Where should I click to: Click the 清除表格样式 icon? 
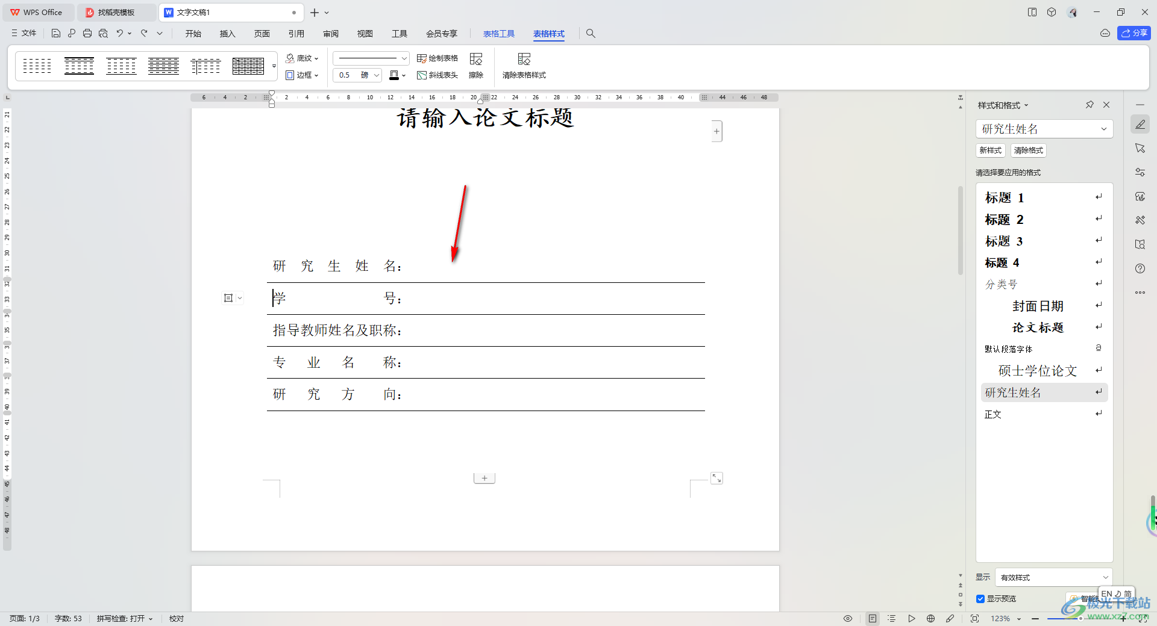(524, 66)
